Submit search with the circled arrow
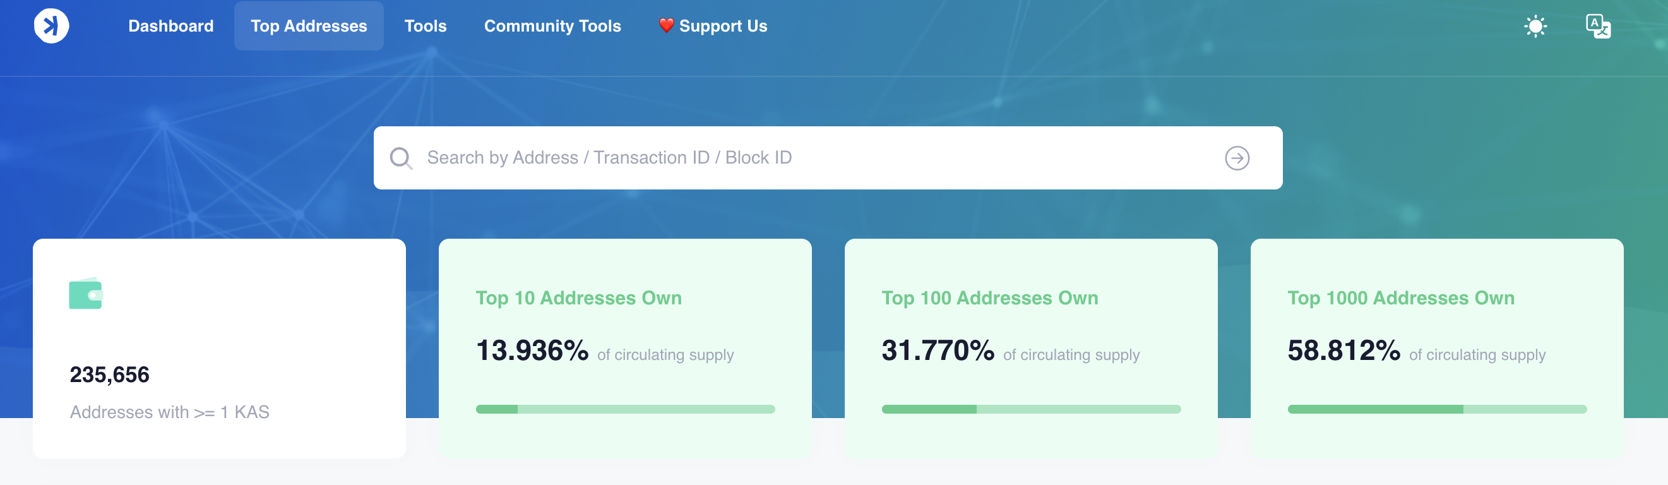 pos(1236,158)
